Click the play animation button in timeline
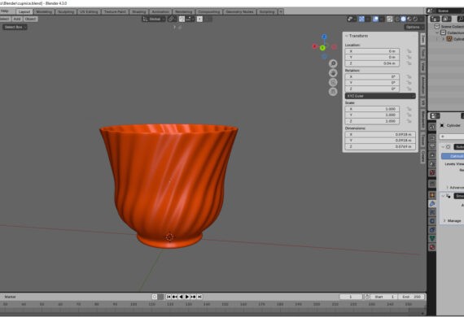The image size is (464, 317). [187, 297]
